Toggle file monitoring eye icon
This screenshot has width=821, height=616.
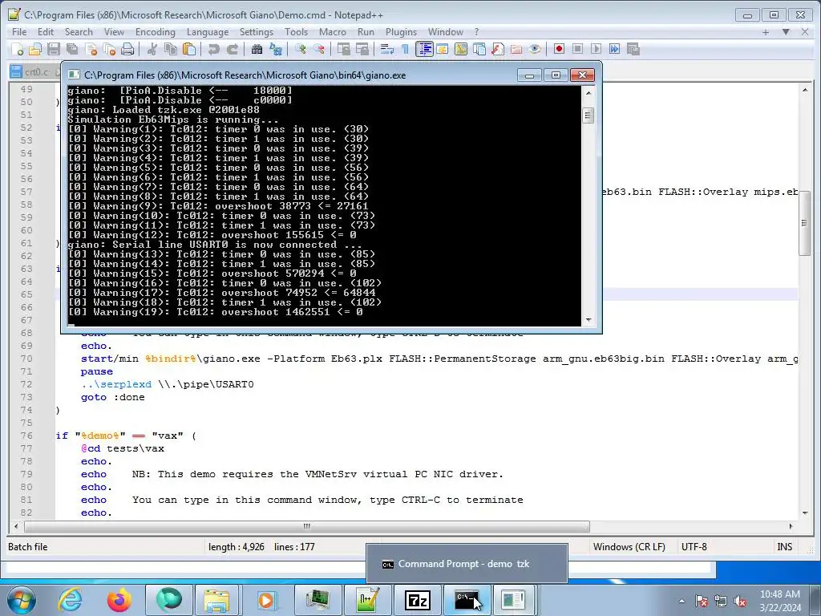535,49
